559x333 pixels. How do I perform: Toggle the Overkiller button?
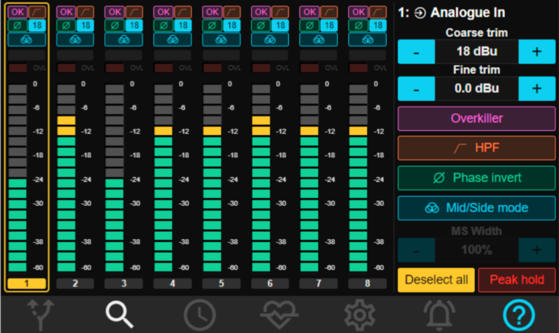[477, 119]
